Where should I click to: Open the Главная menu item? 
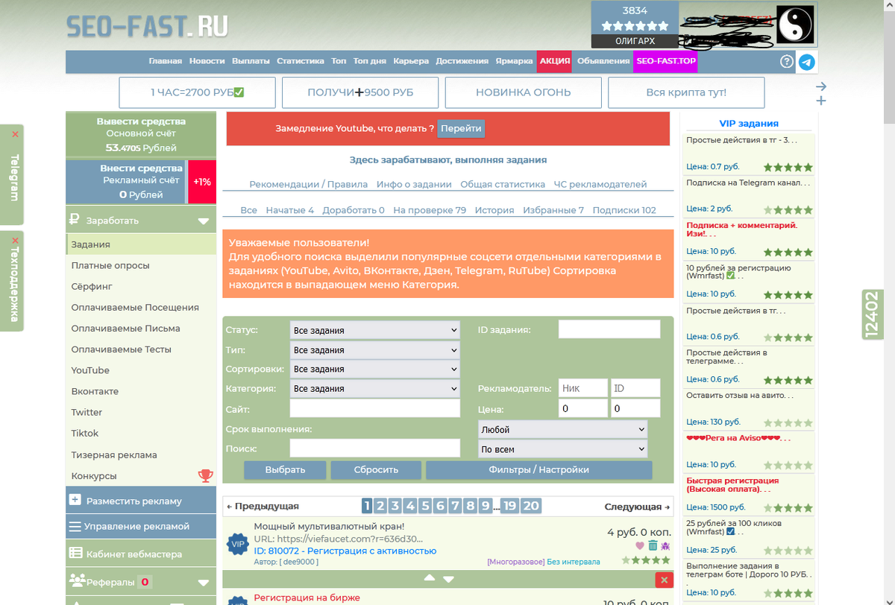click(166, 61)
